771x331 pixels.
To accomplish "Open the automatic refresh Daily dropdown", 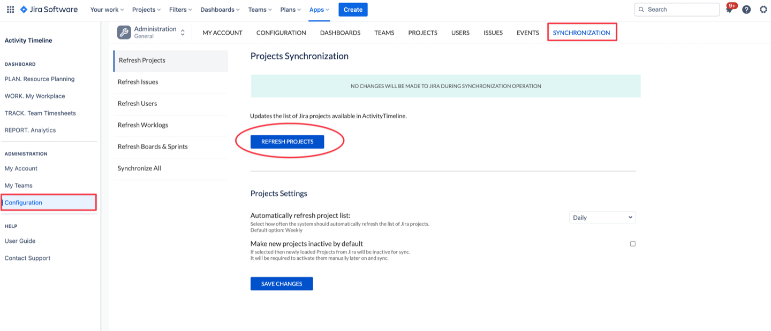I will [602, 218].
